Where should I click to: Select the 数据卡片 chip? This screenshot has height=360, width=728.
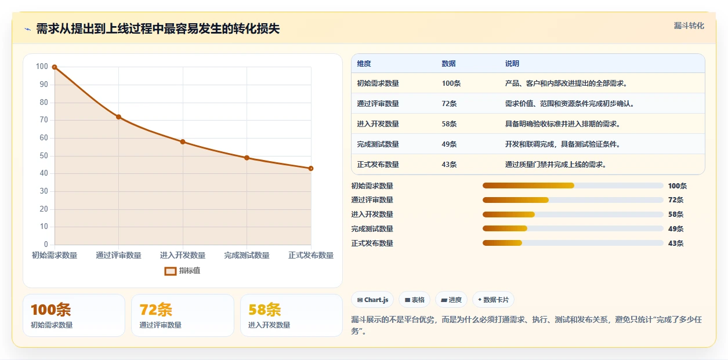click(x=493, y=300)
